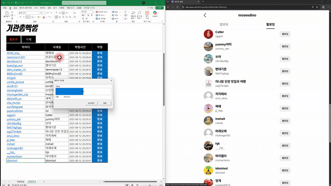Click the 팔로잉 button next to Catler
The height and width of the screenshot is (186, 331).
pos(285,34)
